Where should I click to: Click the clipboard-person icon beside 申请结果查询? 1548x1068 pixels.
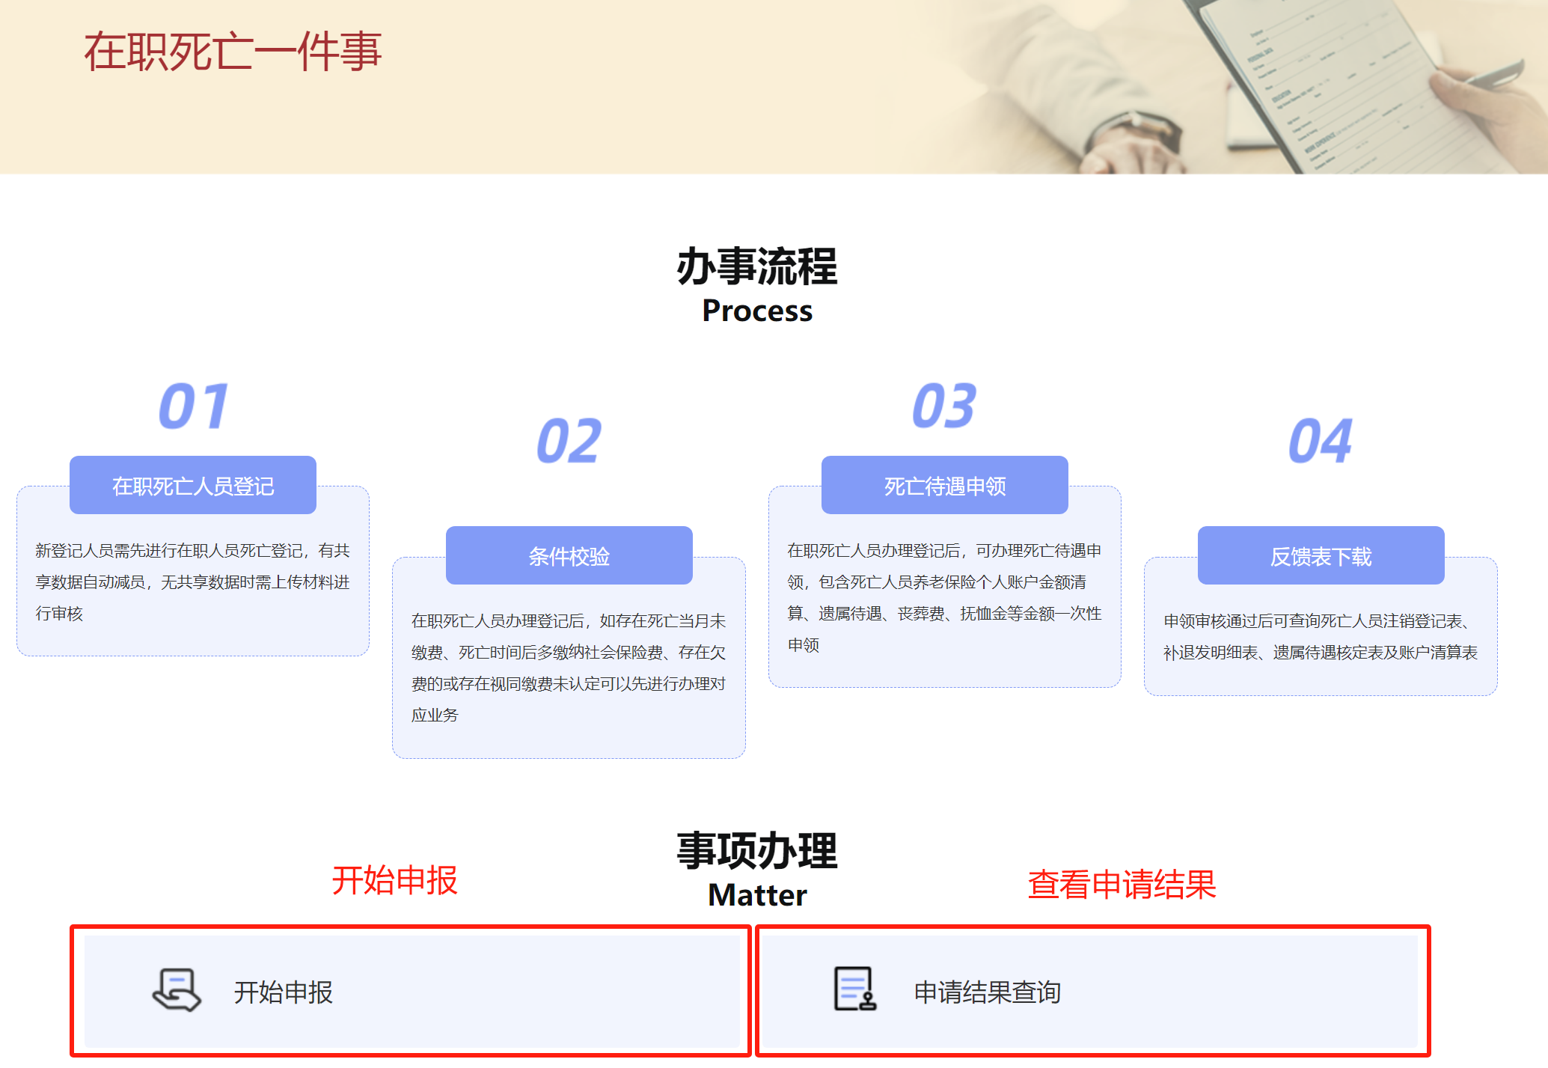(854, 989)
